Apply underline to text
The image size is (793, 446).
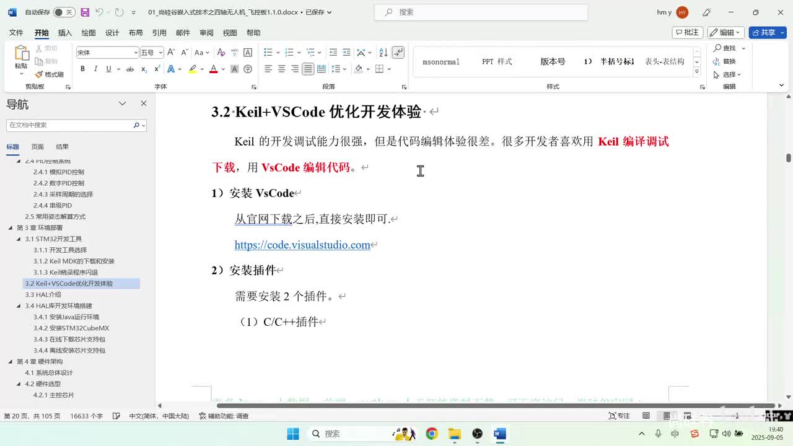(108, 69)
